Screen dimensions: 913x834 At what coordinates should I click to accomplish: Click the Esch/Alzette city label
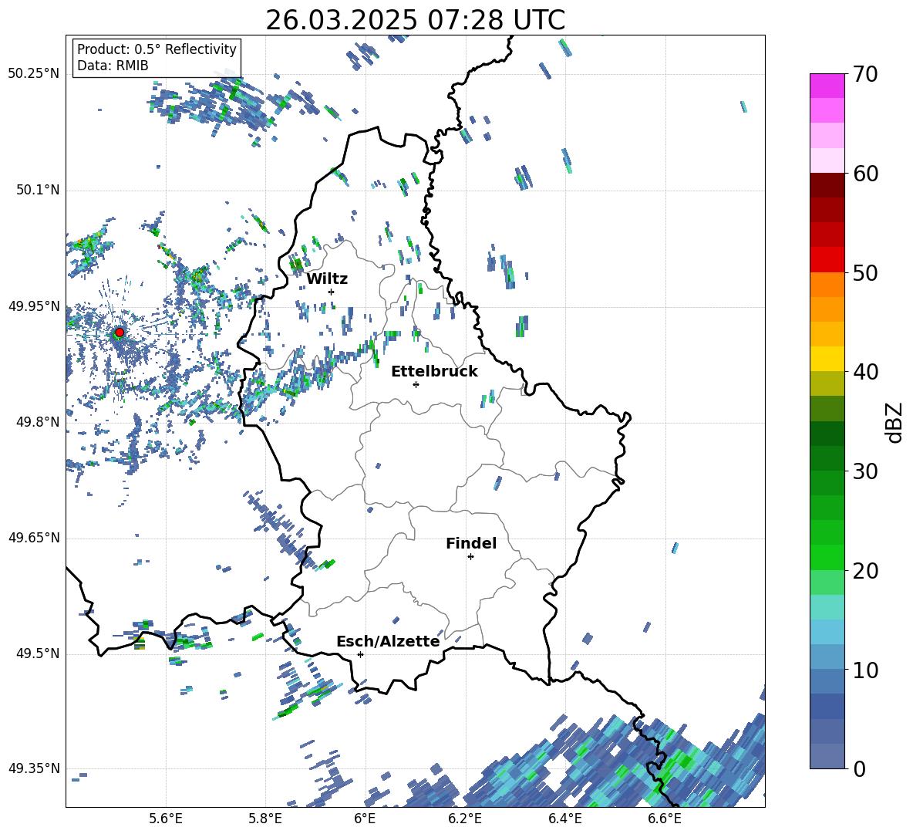click(x=388, y=642)
